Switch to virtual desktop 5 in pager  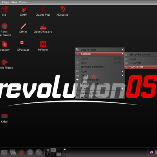click(x=53, y=154)
